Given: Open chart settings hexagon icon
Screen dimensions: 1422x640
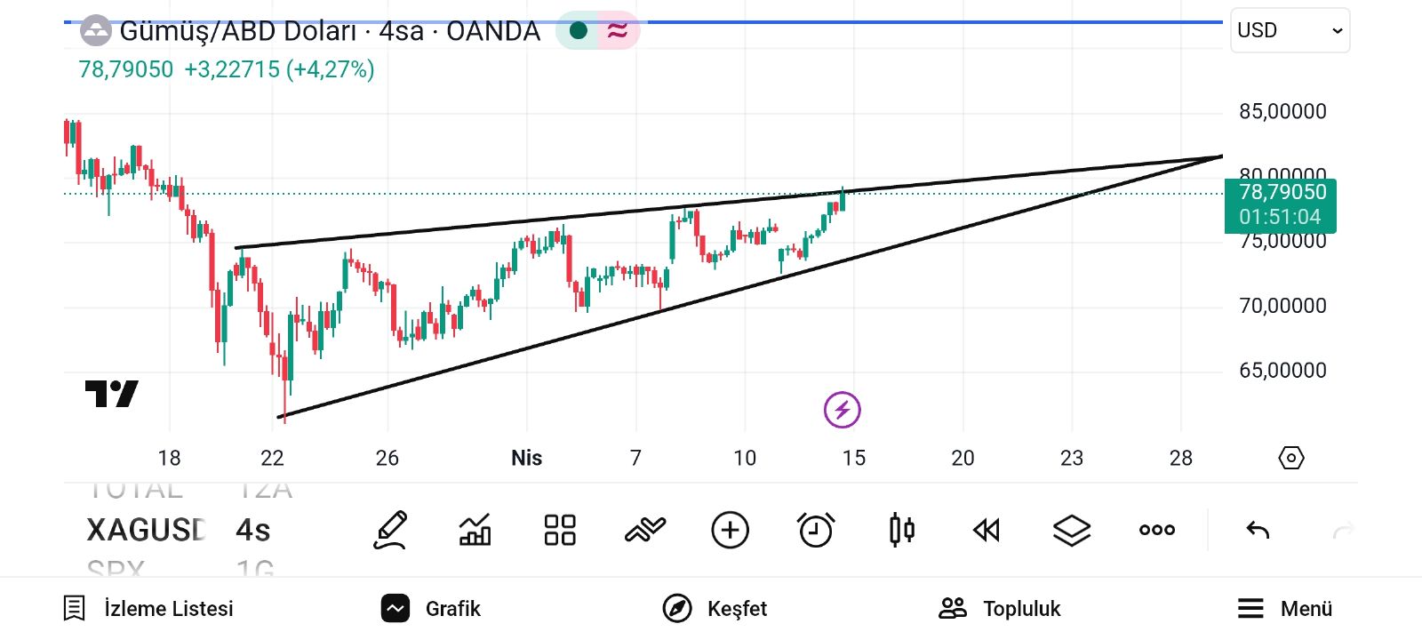Looking at the screenshot, I should [x=1290, y=458].
